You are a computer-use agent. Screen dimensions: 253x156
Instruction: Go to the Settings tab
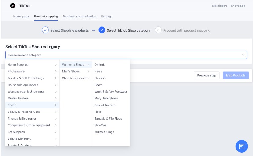107,17
